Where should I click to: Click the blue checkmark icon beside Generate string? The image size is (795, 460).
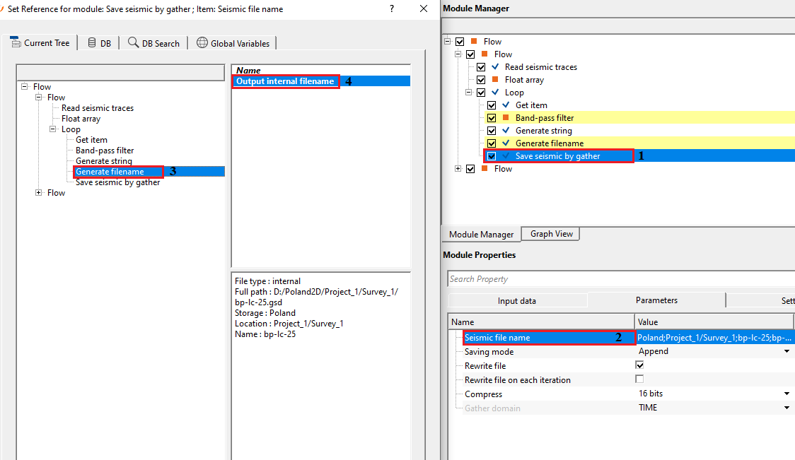coord(506,131)
